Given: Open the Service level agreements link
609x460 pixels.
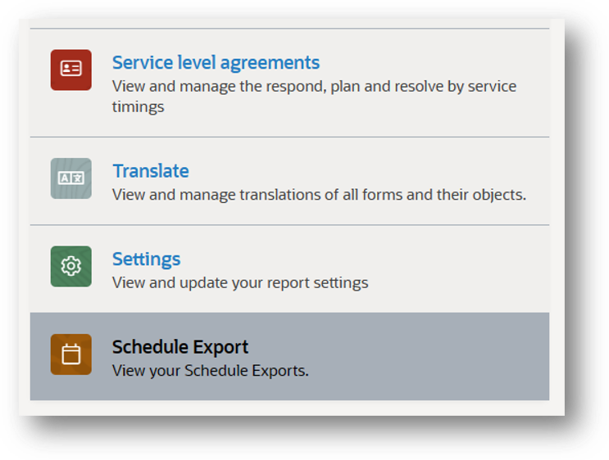Looking at the screenshot, I should [216, 62].
